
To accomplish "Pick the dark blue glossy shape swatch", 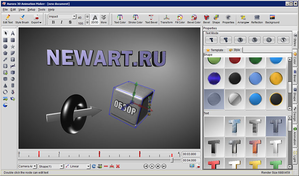I will (214, 78).
